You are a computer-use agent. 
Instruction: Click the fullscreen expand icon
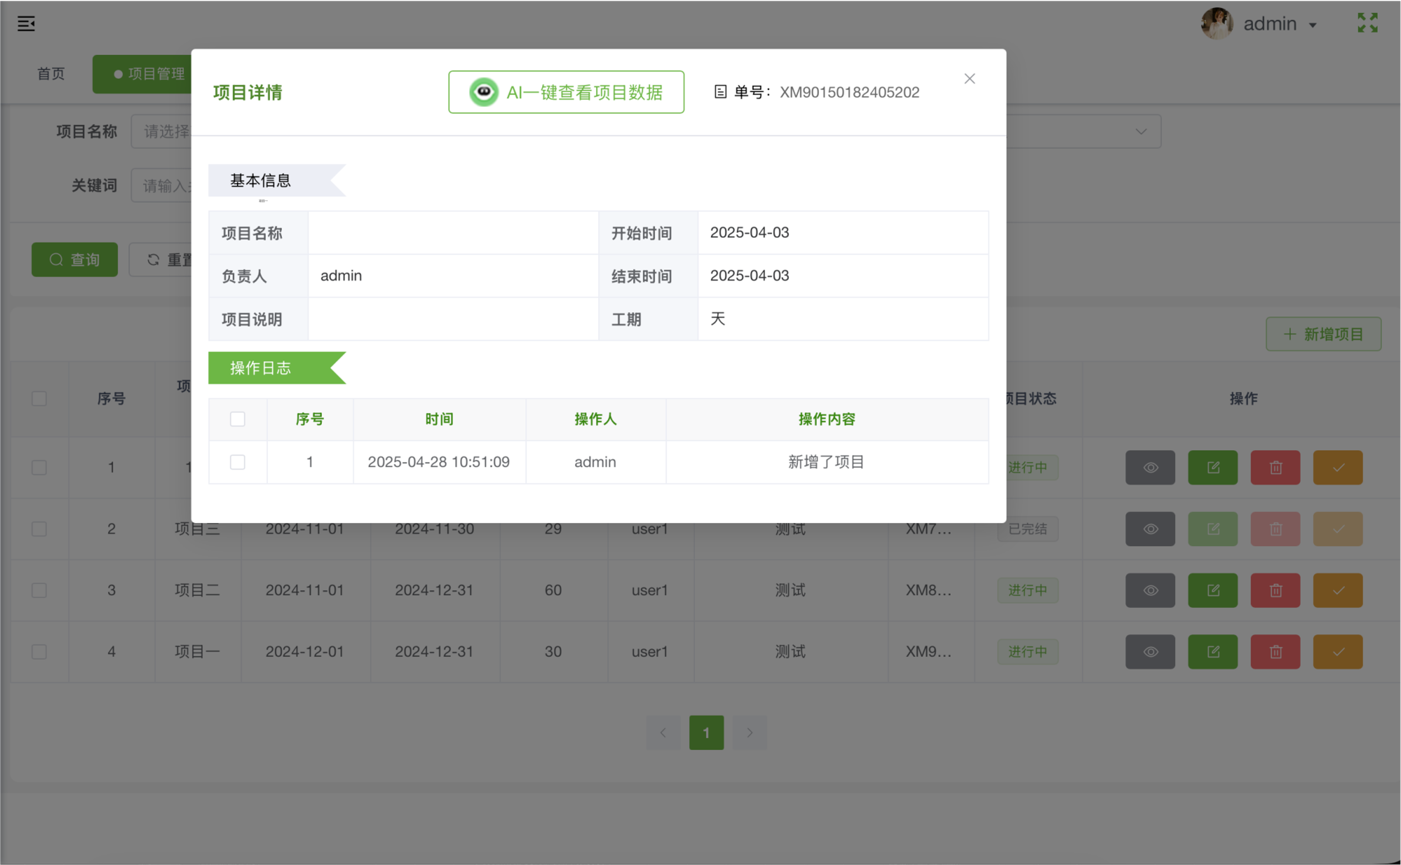coord(1368,23)
